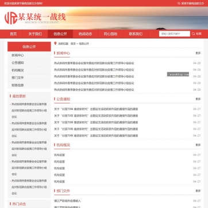Click the 热门点击 sidebar heading

click(19, 204)
